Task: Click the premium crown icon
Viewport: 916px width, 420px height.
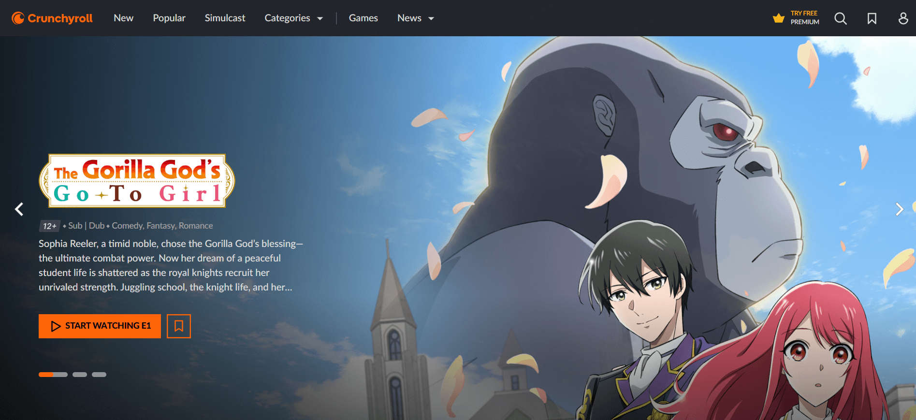Action: point(778,18)
